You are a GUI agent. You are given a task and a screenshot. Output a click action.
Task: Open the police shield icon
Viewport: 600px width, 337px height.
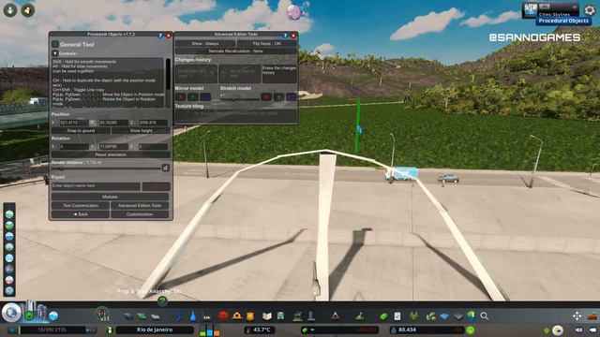click(250, 316)
